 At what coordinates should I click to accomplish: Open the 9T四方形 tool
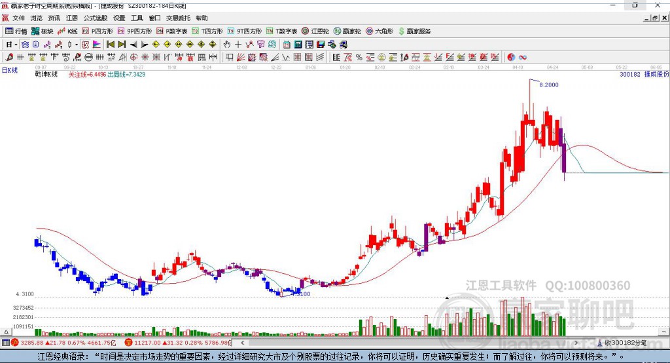245,31
